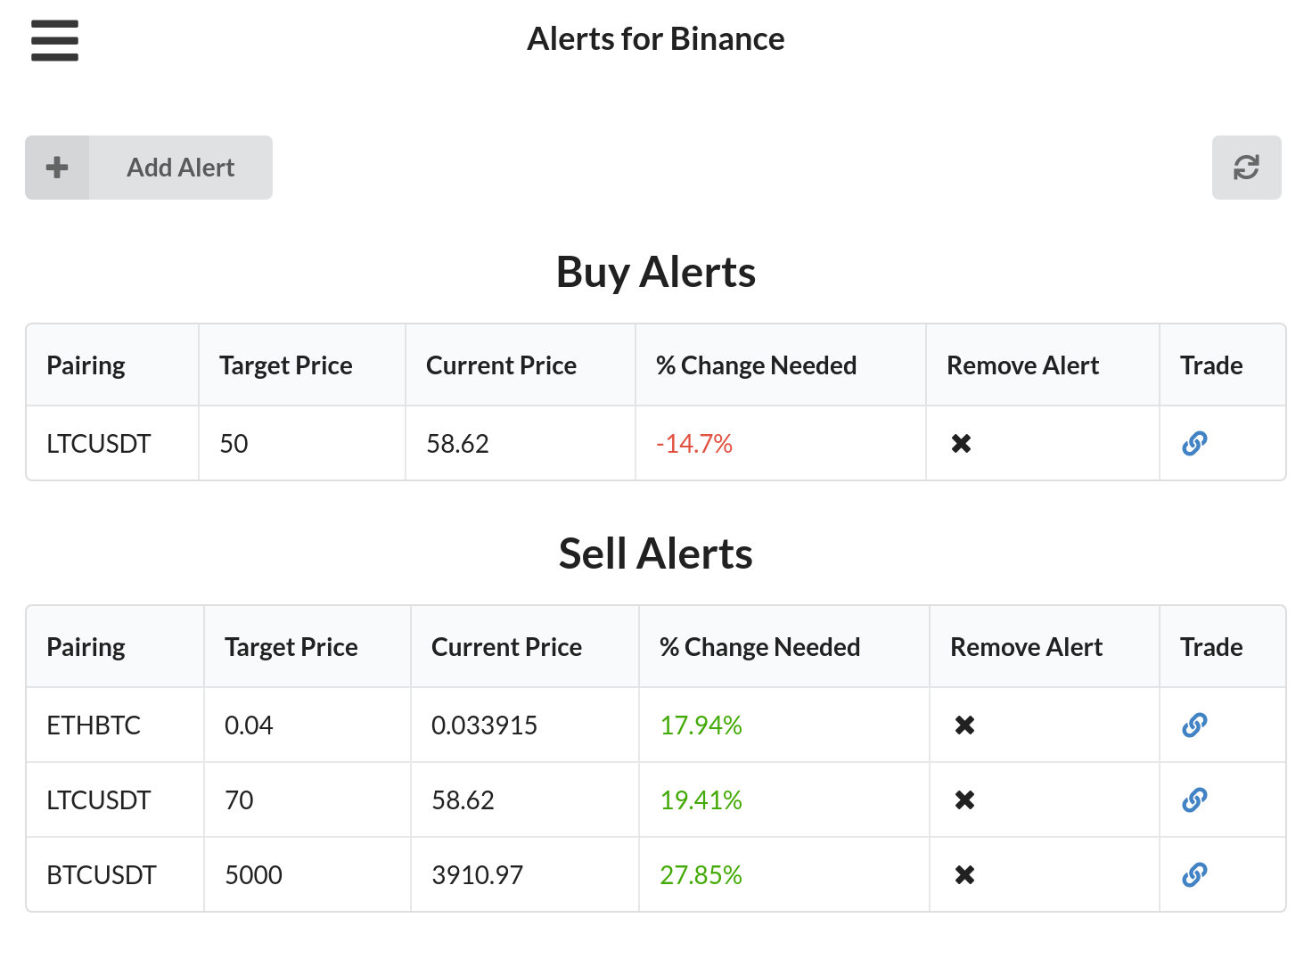This screenshot has width=1312, height=959.
Task: Click the plus icon beside Add Alert
Action: coord(57,168)
